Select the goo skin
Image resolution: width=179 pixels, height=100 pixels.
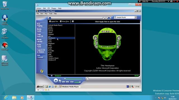pos(49,36)
